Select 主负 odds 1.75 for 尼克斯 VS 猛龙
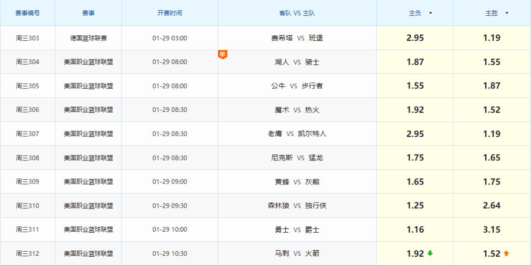Screen dimensions: 531x266 point(415,158)
